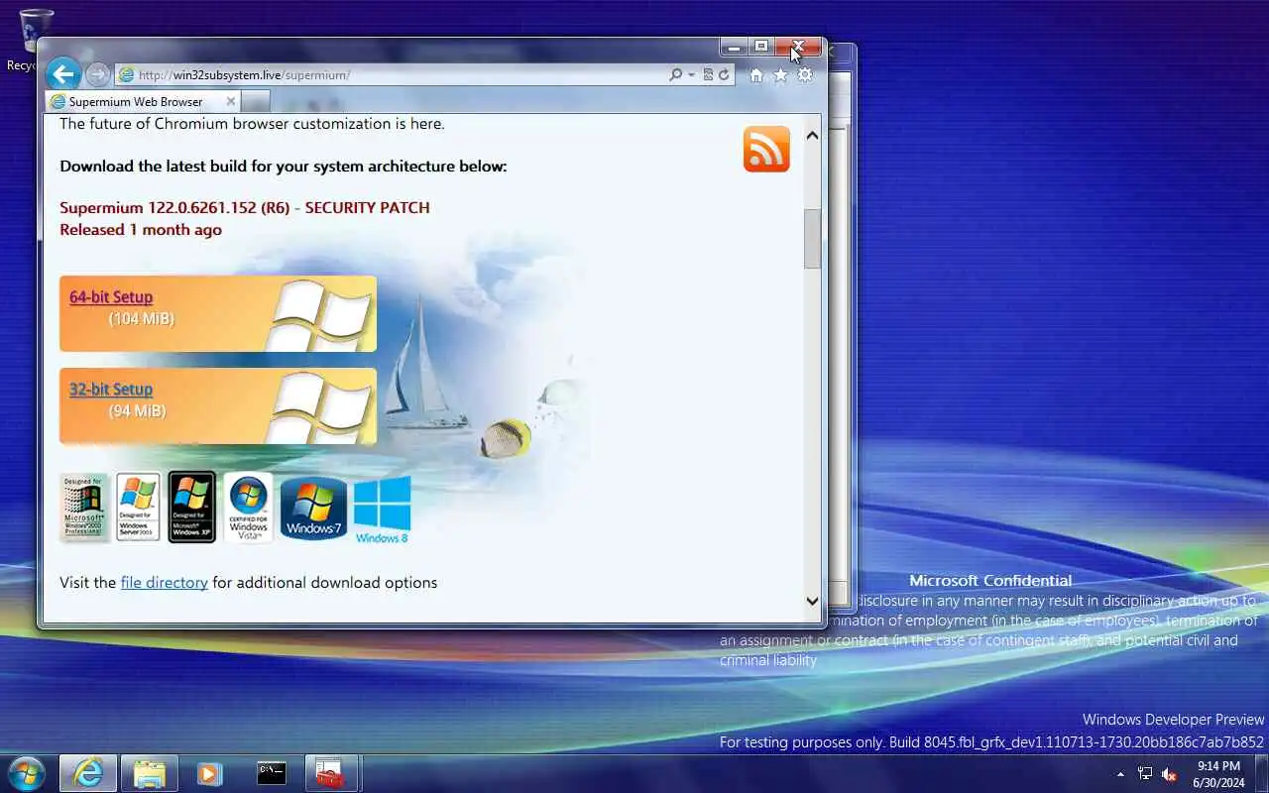This screenshot has width=1269, height=793.
Task: Open the address bar autocomplete dropdown arrow
Action: (691, 74)
